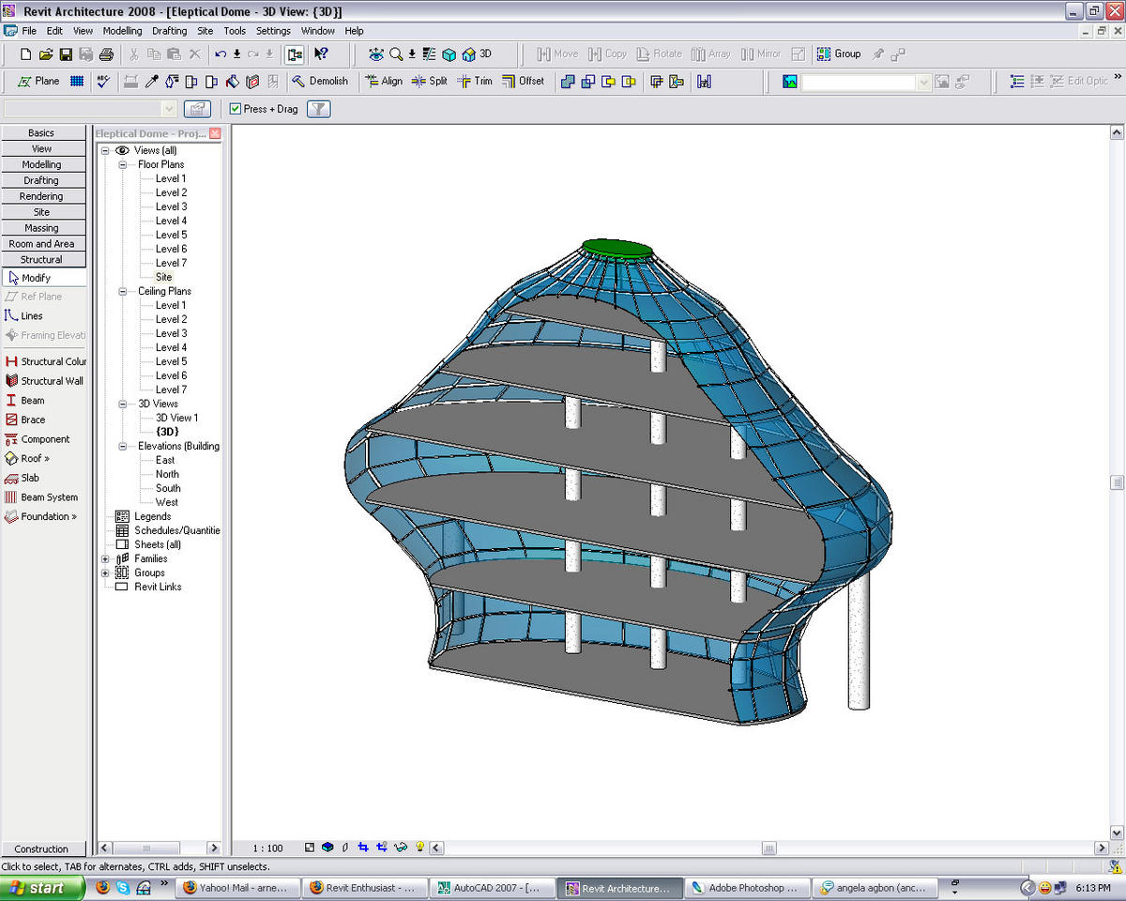Open the Level 3 floor plan

coord(171,206)
